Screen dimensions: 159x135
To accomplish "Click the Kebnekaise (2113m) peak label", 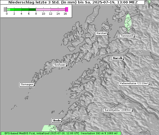I will click(134, 83).
